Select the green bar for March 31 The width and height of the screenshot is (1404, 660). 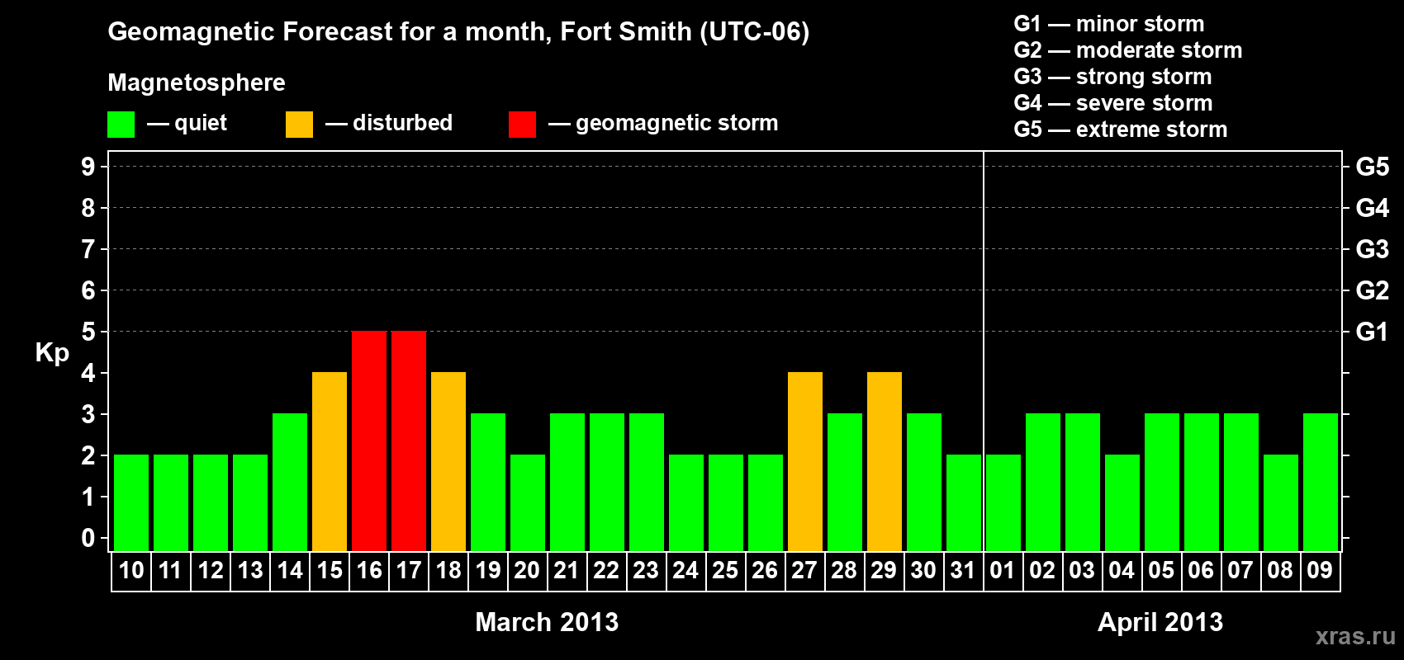pyautogui.click(x=964, y=502)
